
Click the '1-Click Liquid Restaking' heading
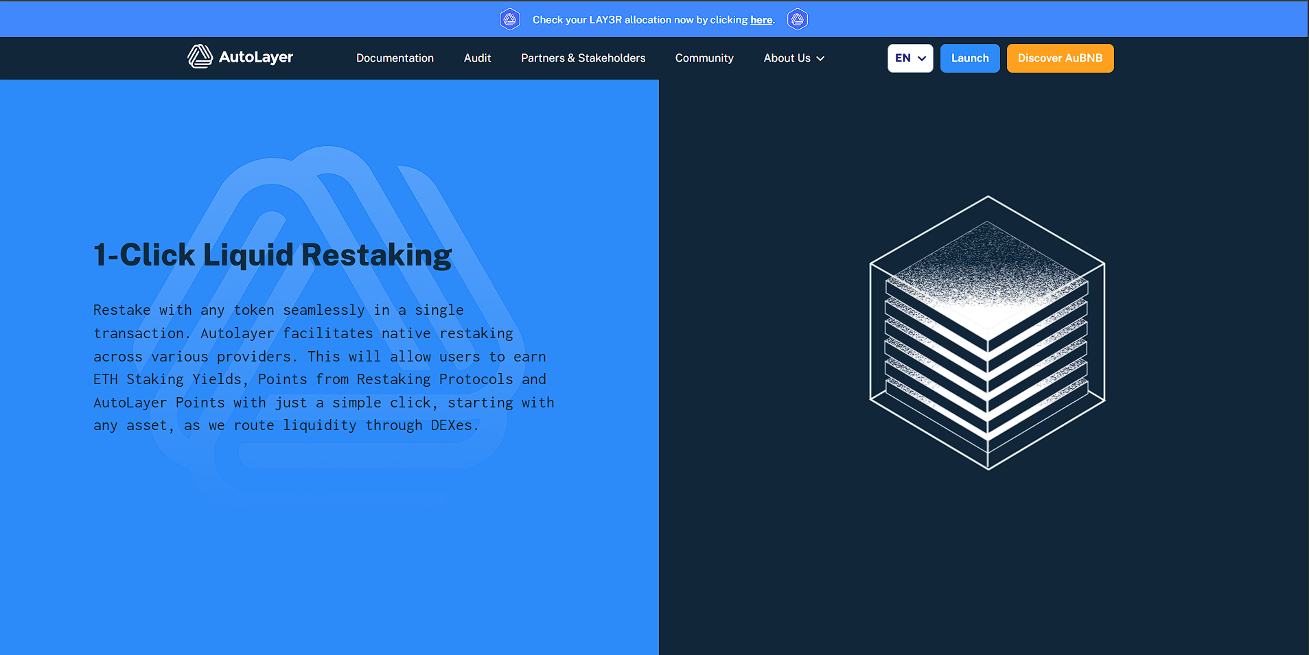[273, 254]
